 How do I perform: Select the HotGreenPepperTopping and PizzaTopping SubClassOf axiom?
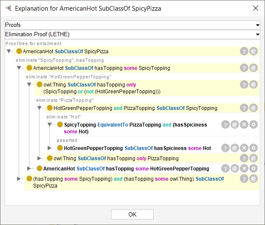[135, 108]
